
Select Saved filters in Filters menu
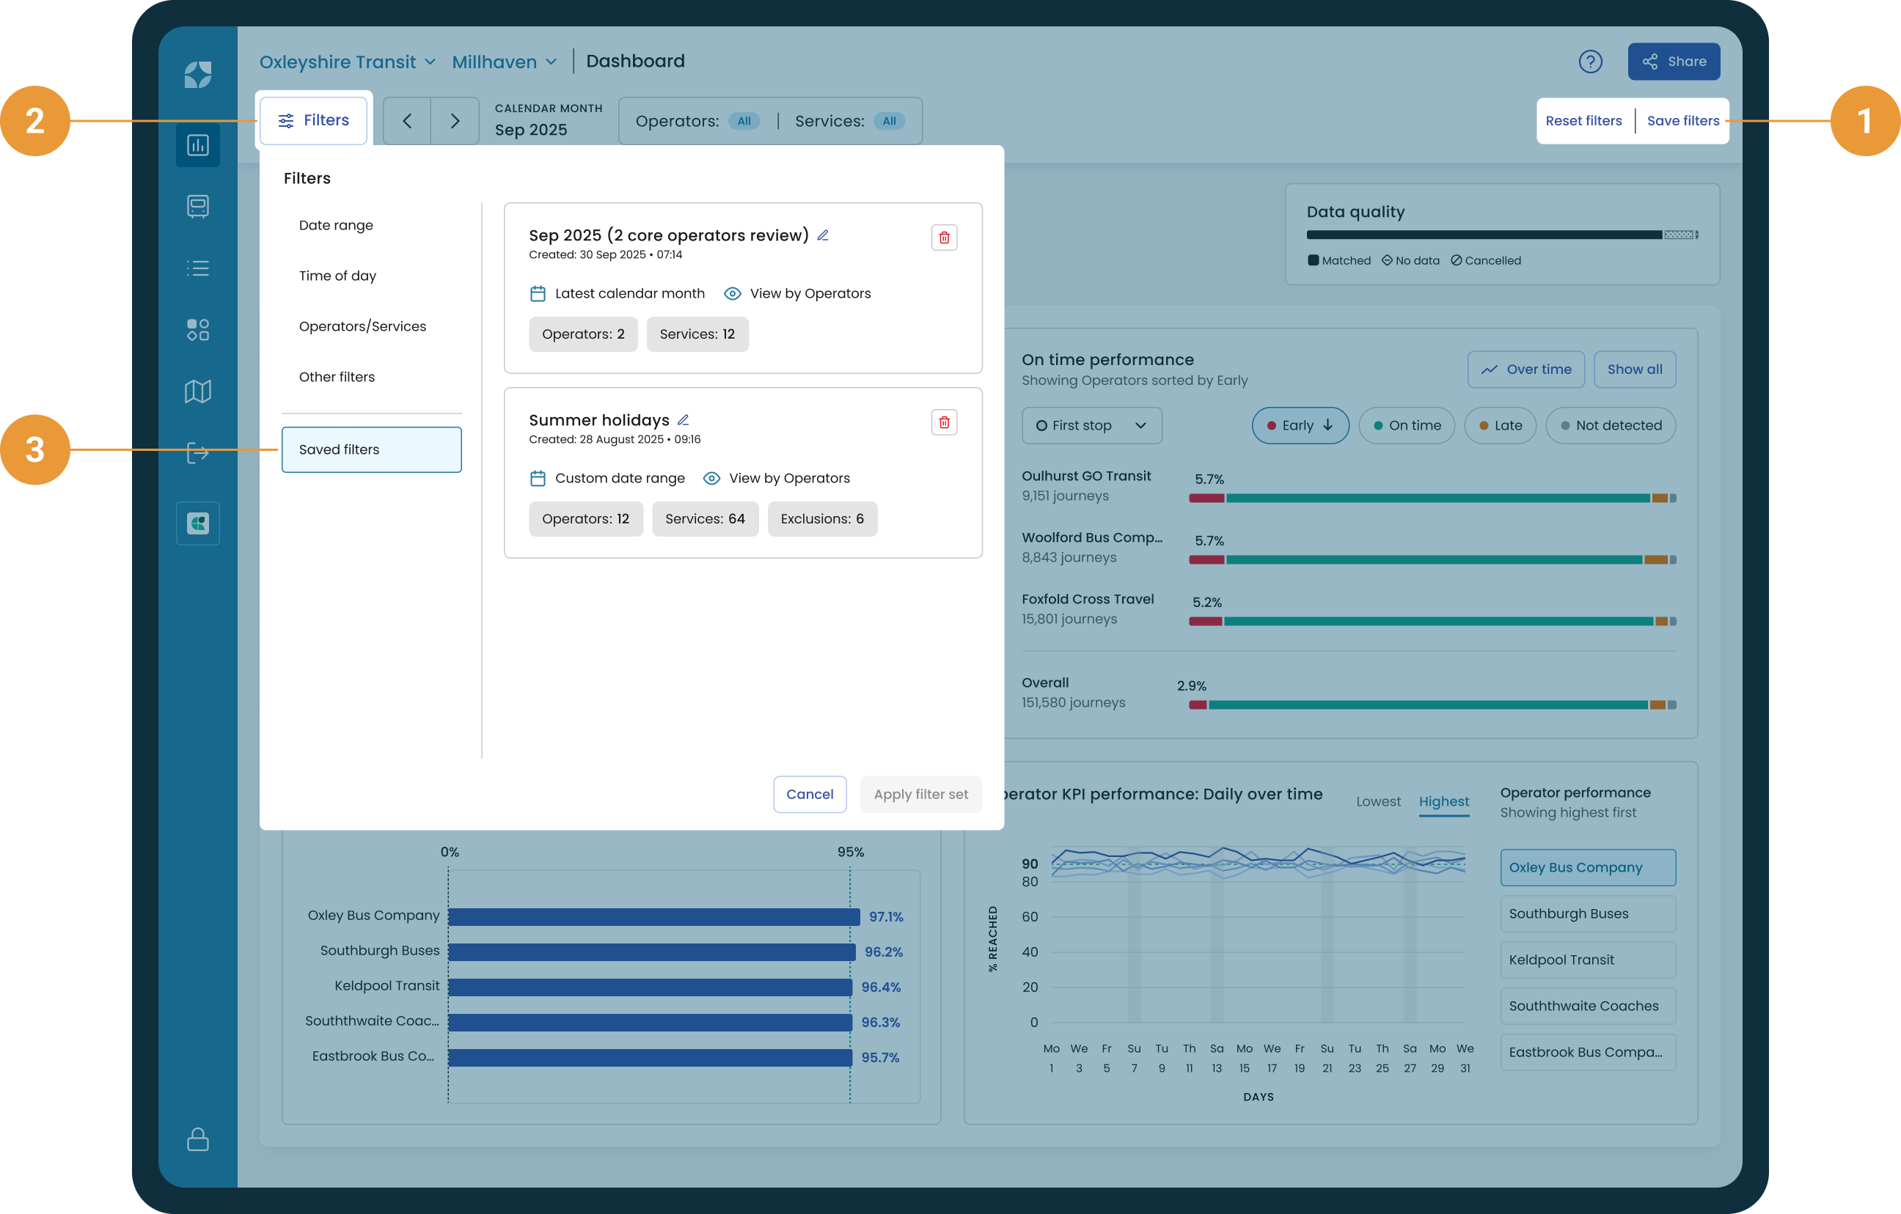pyautogui.click(x=371, y=450)
